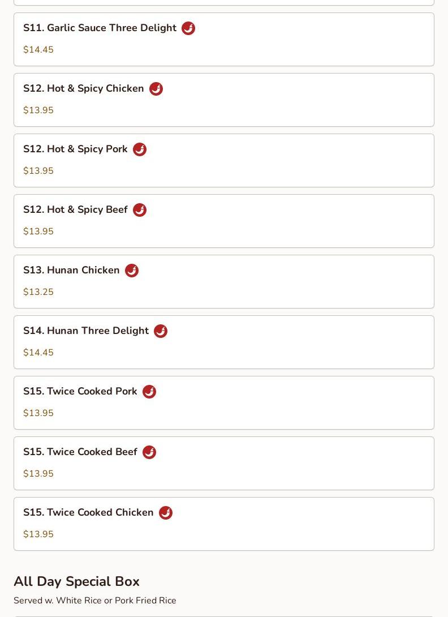Click spicy pepper icon next to Hot & Spicy Chicken
The width and height of the screenshot is (448, 617).
click(156, 89)
